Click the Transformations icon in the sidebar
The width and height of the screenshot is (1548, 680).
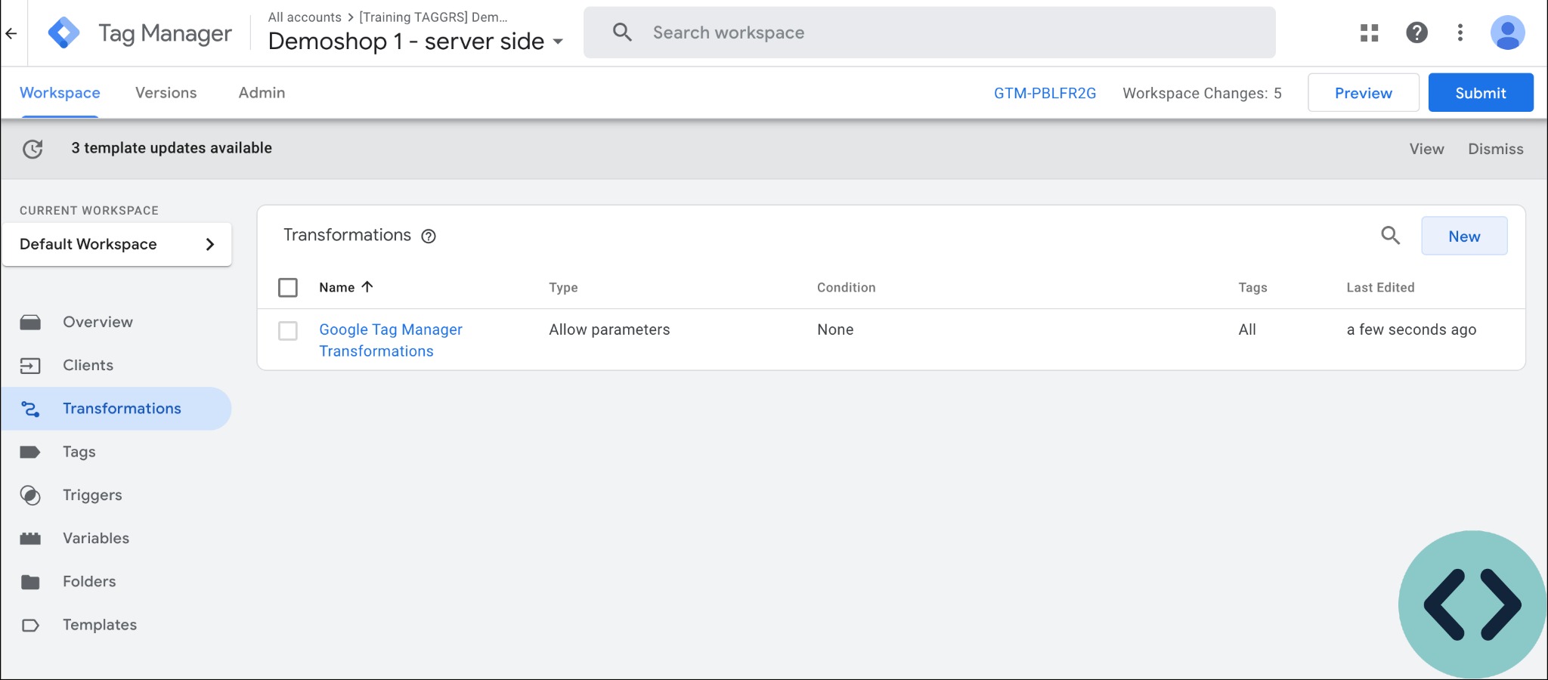tap(30, 409)
